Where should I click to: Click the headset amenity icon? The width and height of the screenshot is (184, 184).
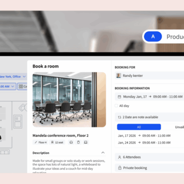[71, 142]
